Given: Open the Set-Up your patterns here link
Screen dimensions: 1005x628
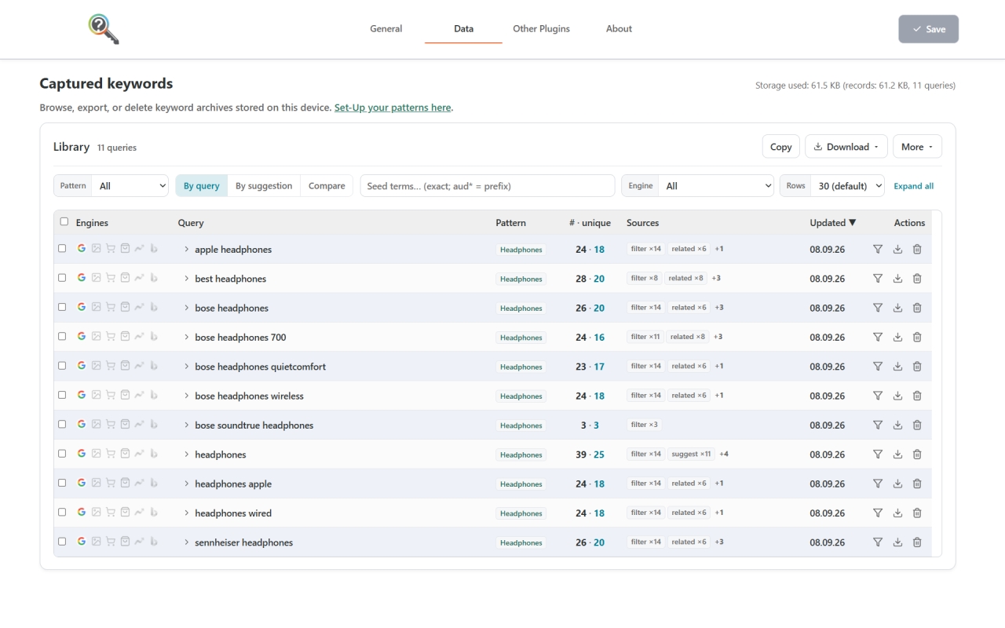Looking at the screenshot, I should (x=393, y=108).
